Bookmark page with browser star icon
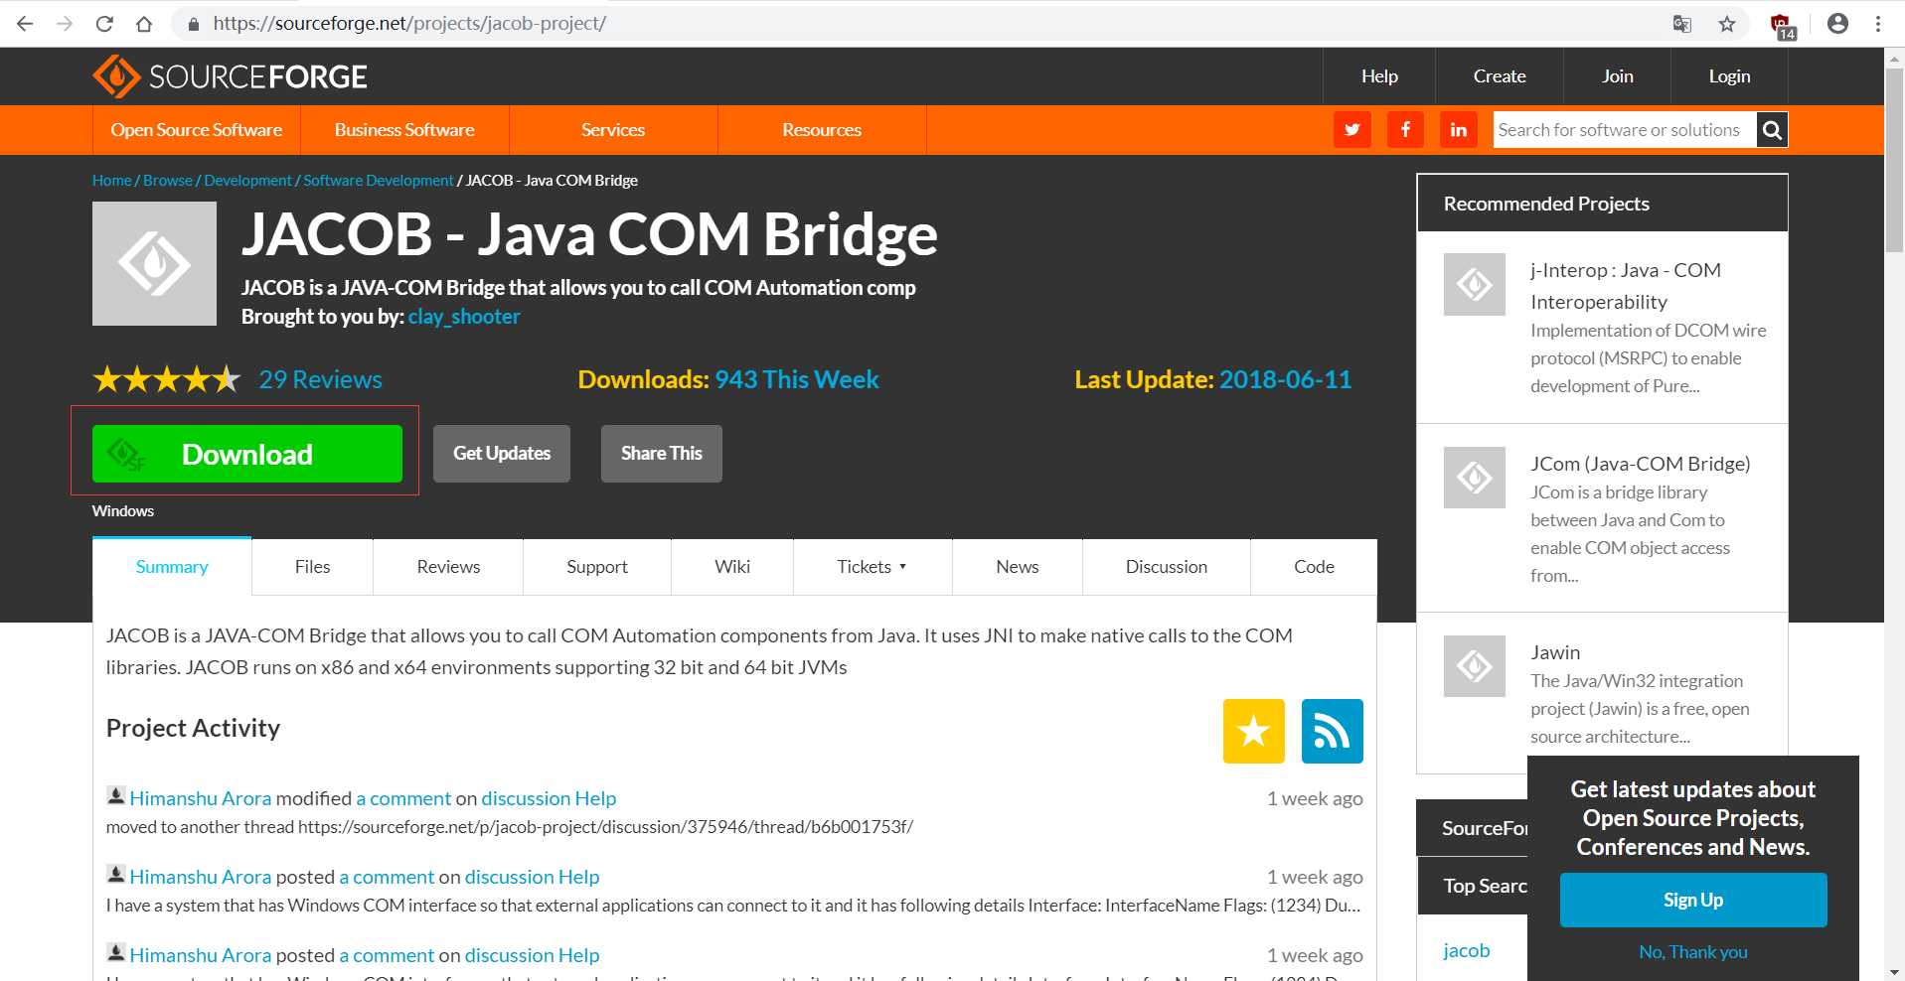1905x981 pixels. pyautogui.click(x=1727, y=24)
